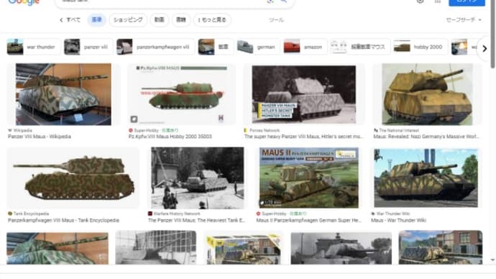The width and height of the screenshot is (496, 279).
Task: Open the Wikipedia Maus museum tank image
Action: pos(63,94)
